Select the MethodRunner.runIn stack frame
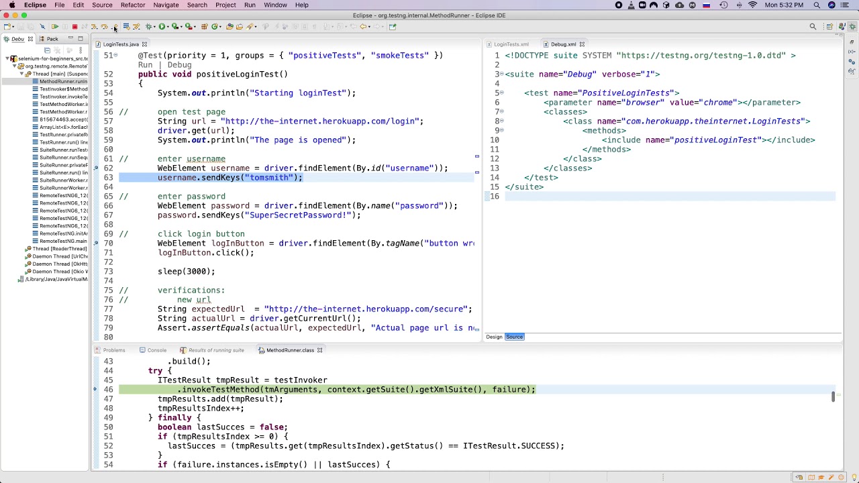 point(63,81)
